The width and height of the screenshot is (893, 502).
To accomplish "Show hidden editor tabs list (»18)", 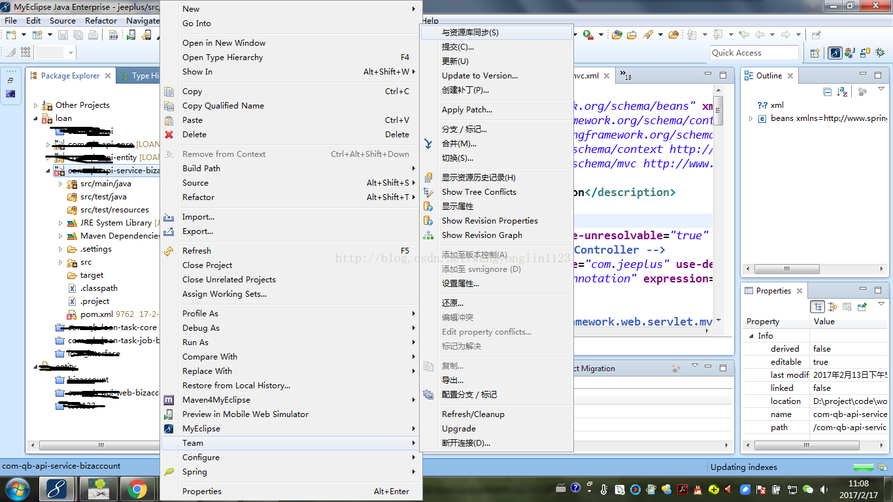I will [x=625, y=76].
